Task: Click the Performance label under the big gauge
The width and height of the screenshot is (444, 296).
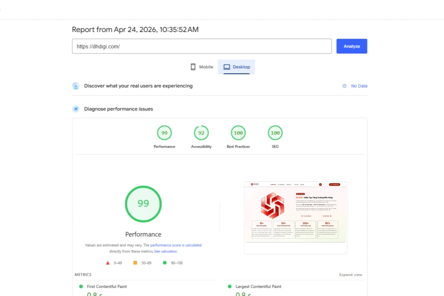Action: pyautogui.click(x=143, y=235)
